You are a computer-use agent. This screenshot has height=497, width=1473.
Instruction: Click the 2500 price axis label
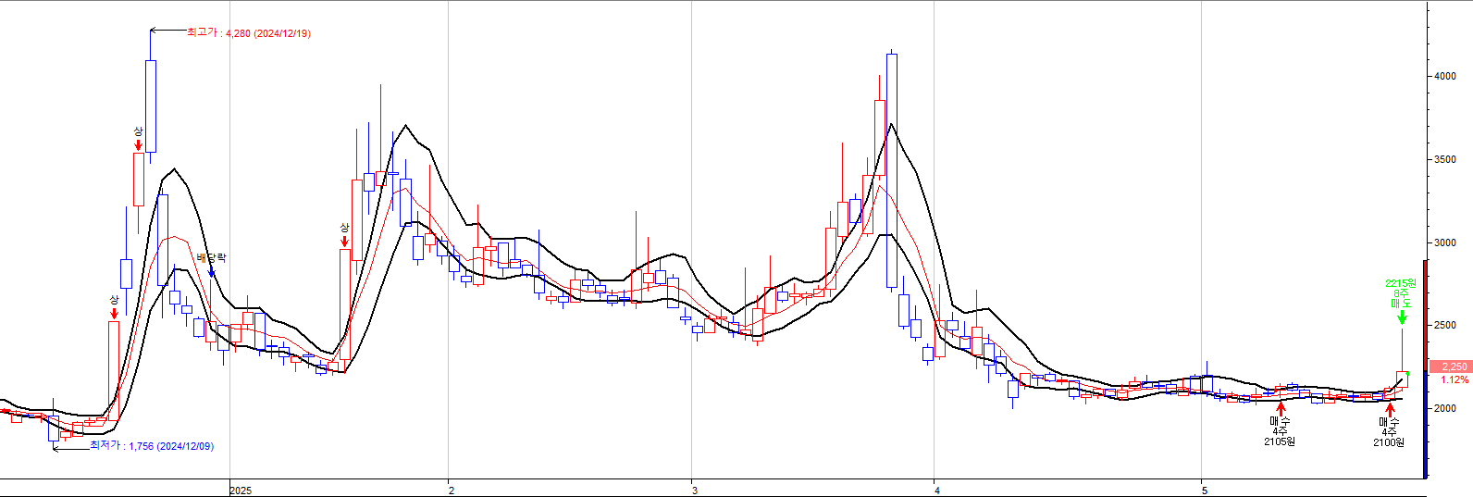(1444, 326)
